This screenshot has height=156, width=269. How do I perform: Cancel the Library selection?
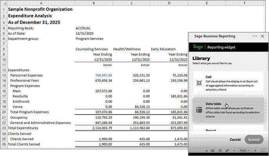pos(235,140)
